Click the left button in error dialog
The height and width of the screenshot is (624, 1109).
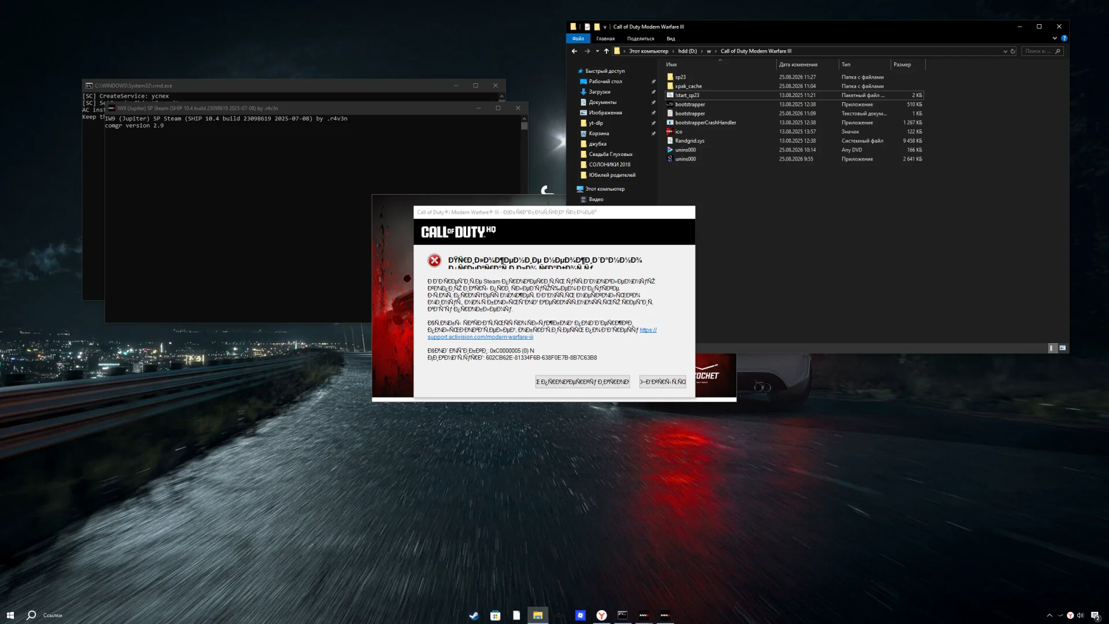[582, 382]
